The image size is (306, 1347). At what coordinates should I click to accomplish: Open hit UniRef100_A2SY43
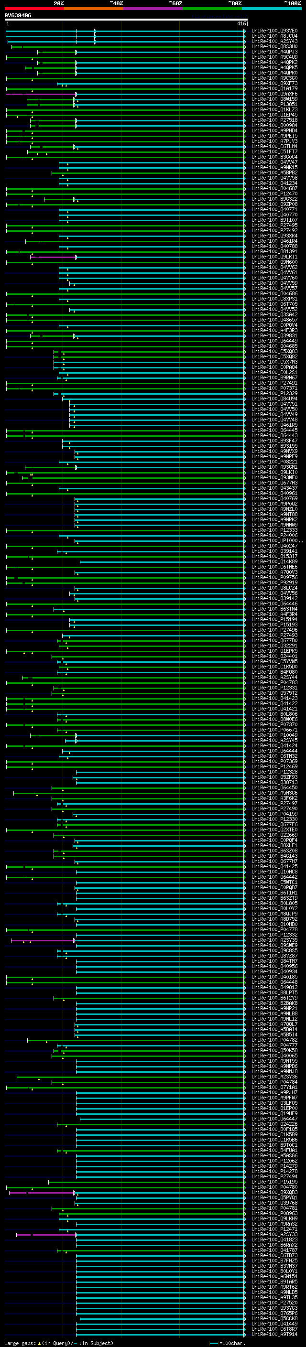[274, 41]
